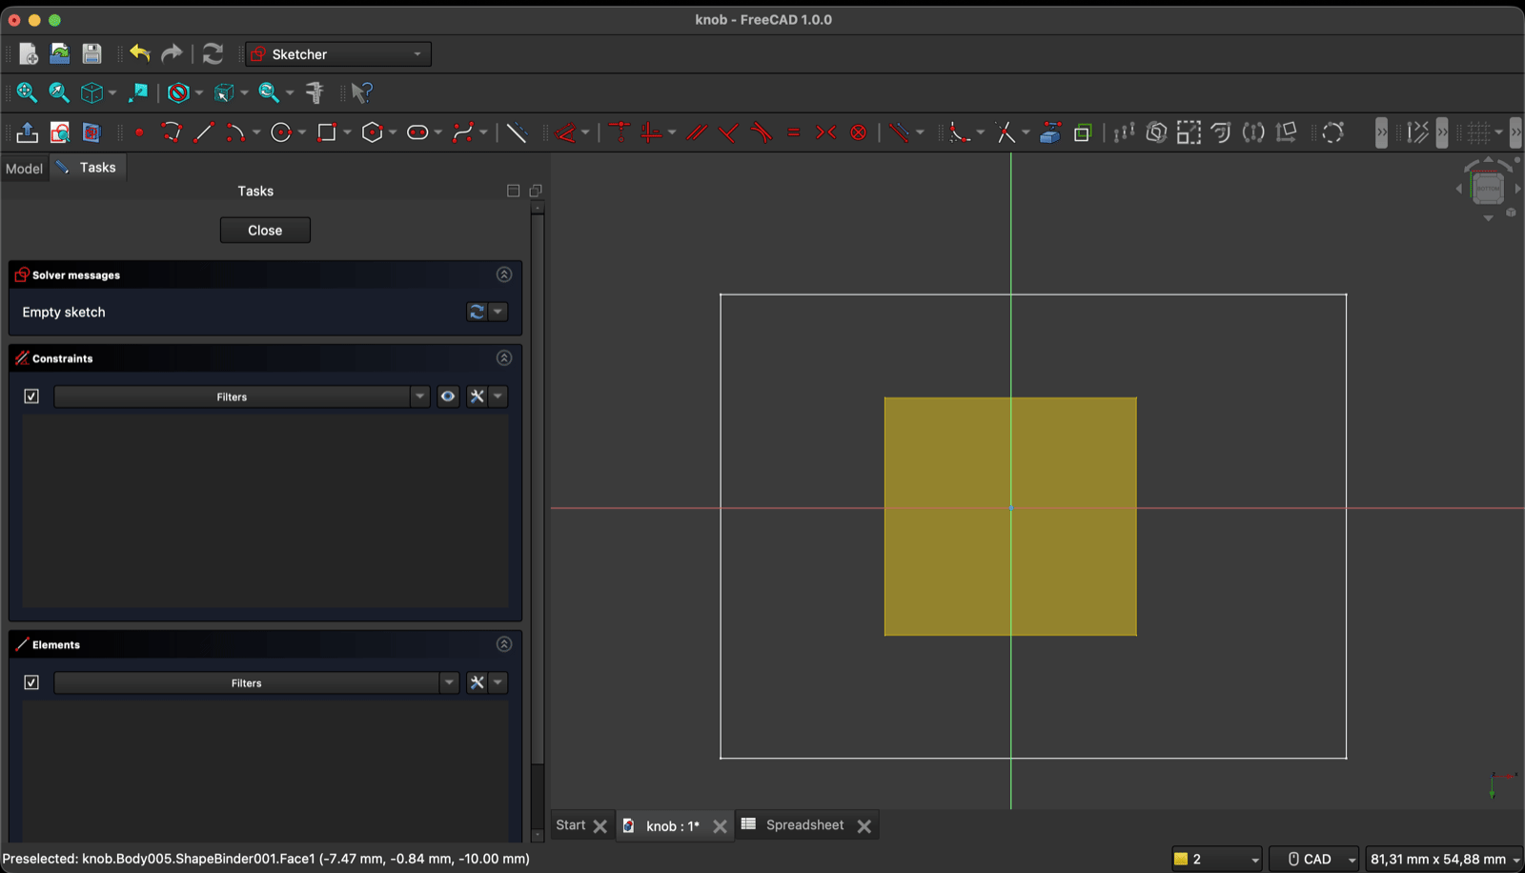Switch to the Spreadsheet tab
Viewport: 1525px width, 873px height.
click(x=804, y=825)
